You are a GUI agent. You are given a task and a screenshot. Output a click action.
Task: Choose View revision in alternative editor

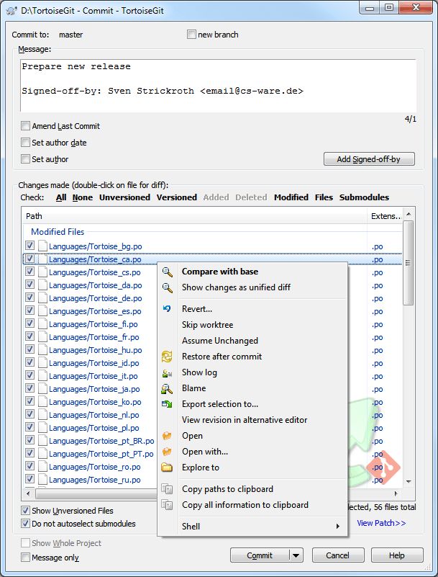[x=245, y=420]
